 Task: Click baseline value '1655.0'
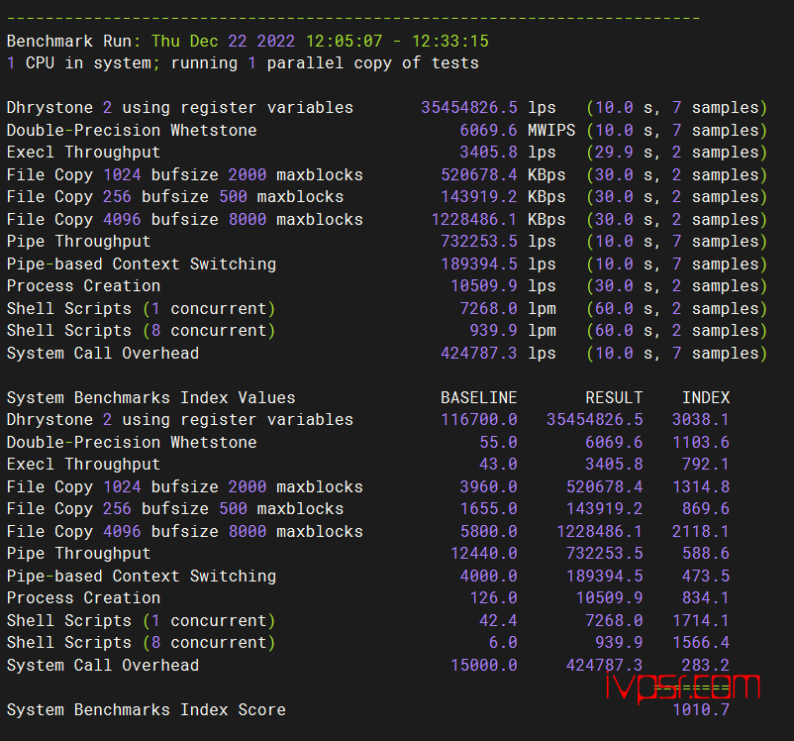tap(489, 509)
